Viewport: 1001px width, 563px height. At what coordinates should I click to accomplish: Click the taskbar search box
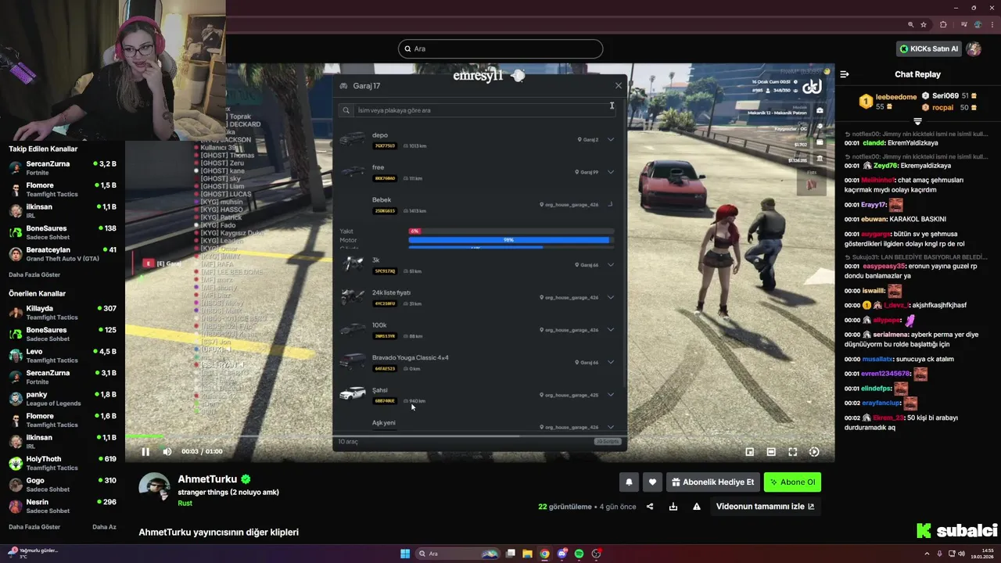[458, 554]
